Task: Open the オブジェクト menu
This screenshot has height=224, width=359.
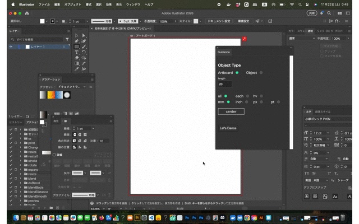Action: click(x=72, y=4)
